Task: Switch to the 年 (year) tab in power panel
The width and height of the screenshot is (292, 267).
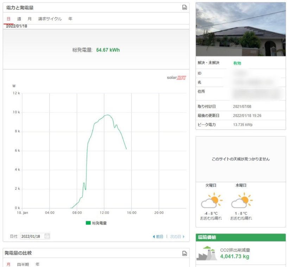Action: [70, 19]
